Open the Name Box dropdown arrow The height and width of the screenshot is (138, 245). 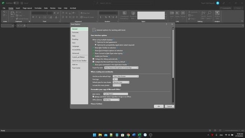point(13,26)
